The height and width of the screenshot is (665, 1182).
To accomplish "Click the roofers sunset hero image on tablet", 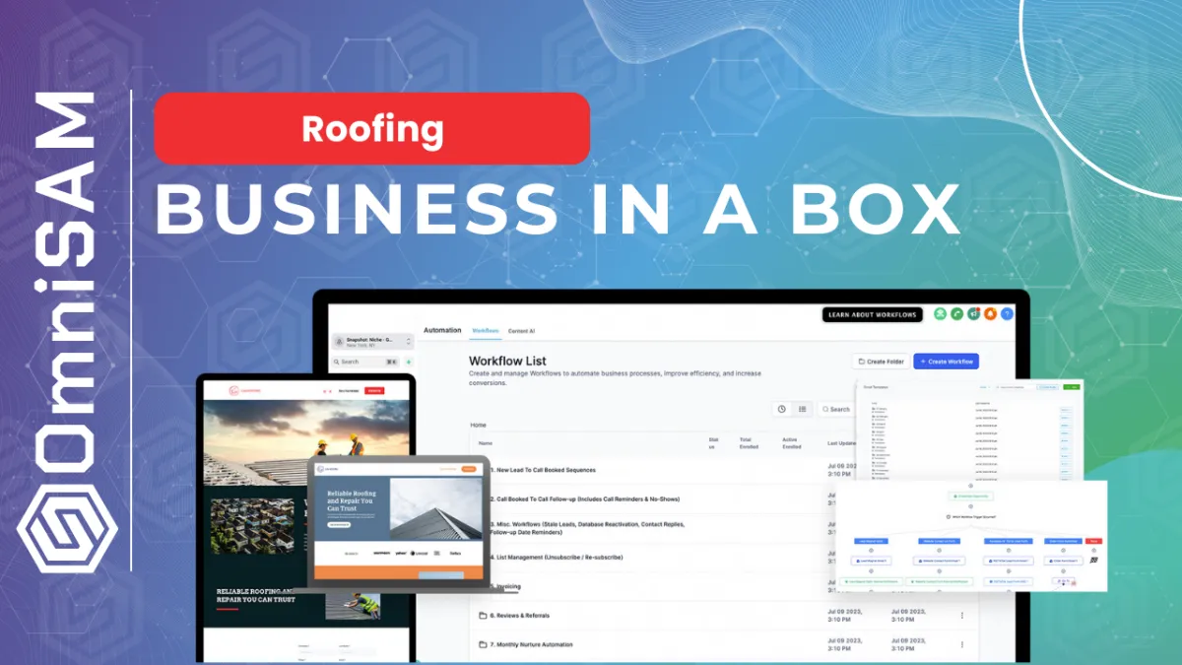I will point(306,431).
